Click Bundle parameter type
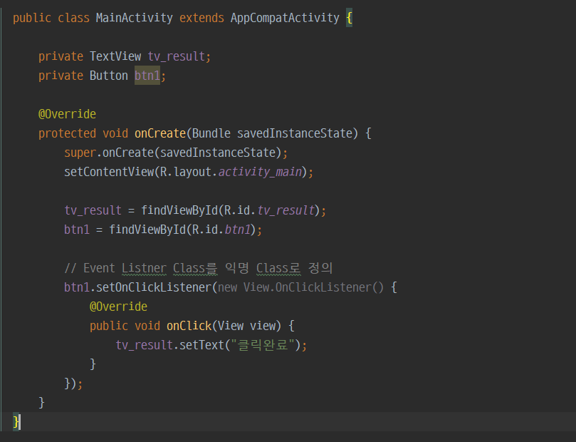The width and height of the screenshot is (576, 442). pos(211,133)
